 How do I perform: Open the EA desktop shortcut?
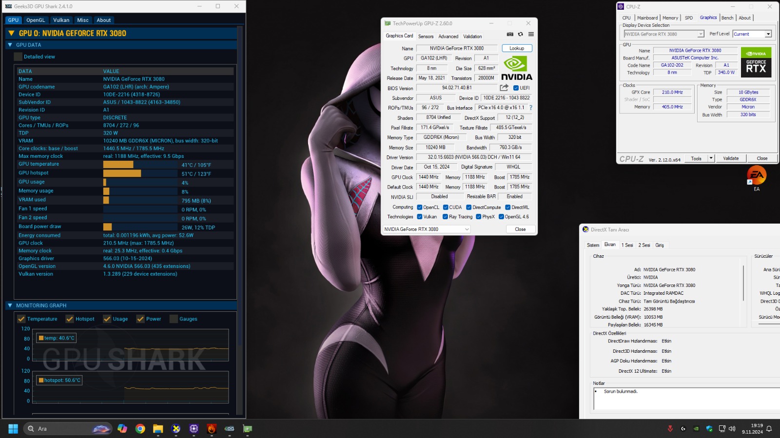pos(757,178)
